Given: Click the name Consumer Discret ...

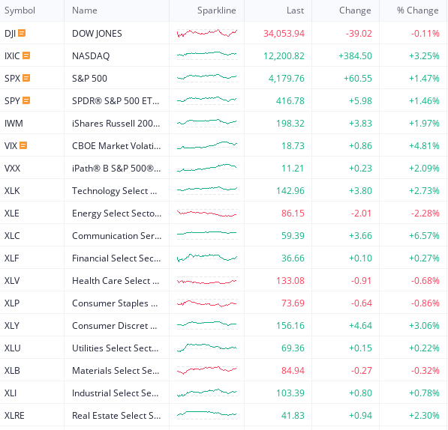Looking at the screenshot, I should [x=115, y=326].
